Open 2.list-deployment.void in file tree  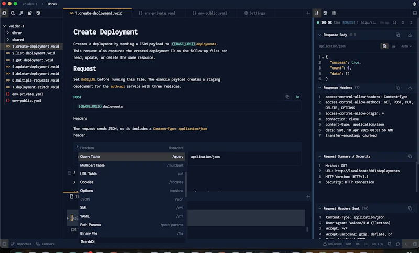(34, 53)
